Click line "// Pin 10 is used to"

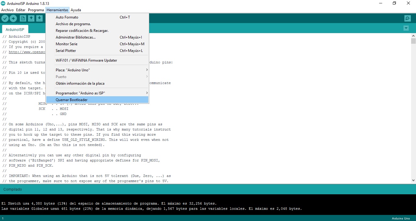(24, 73)
